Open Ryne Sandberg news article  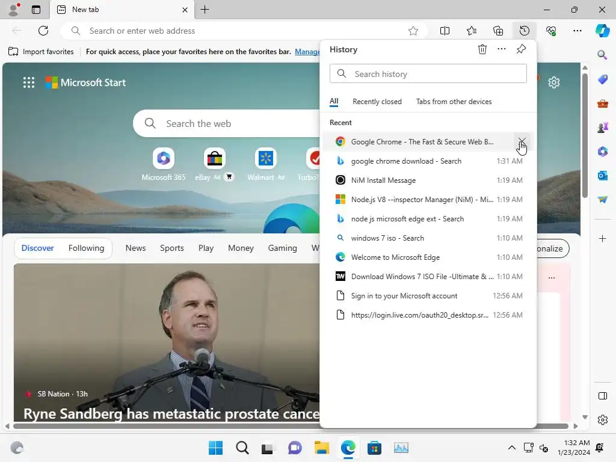(x=167, y=342)
